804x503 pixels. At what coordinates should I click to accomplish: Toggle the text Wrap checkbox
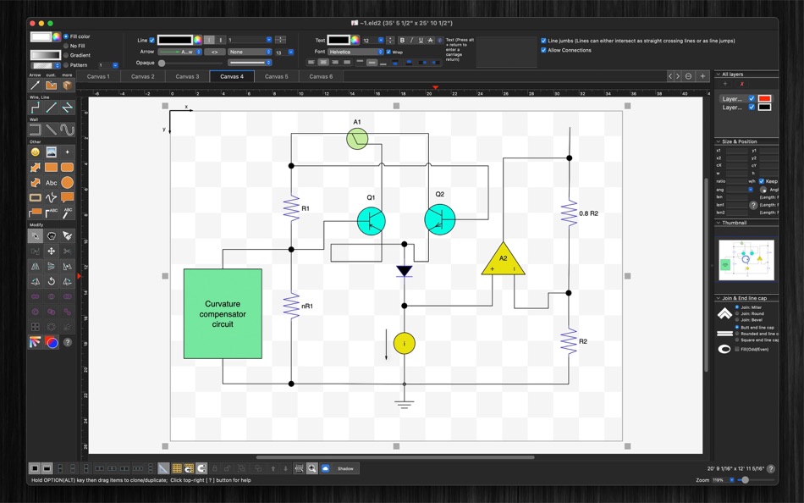tap(388, 52)
